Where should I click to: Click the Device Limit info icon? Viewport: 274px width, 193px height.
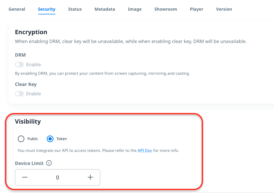[49, 163]
